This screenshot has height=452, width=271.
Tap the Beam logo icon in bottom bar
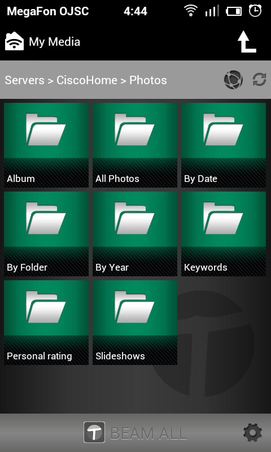94,432
